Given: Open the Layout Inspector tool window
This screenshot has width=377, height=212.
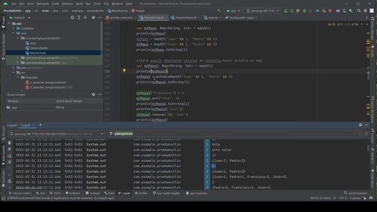Looking at the screenshot, I should [356, 193].
